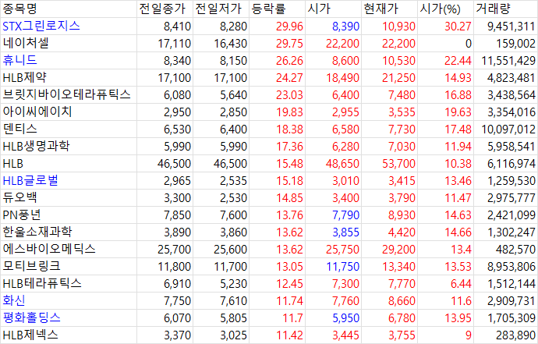This screenshot has height=344, width=538.
Task: Select stock 에스바이오메딕스
Action: coord(48,250)
